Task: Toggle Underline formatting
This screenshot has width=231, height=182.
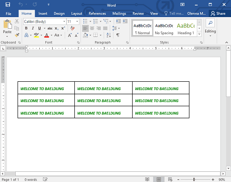Action: 39,28
